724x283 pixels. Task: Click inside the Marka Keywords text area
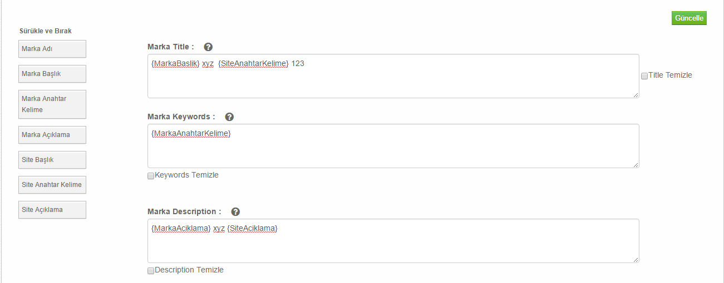point(393,150)
